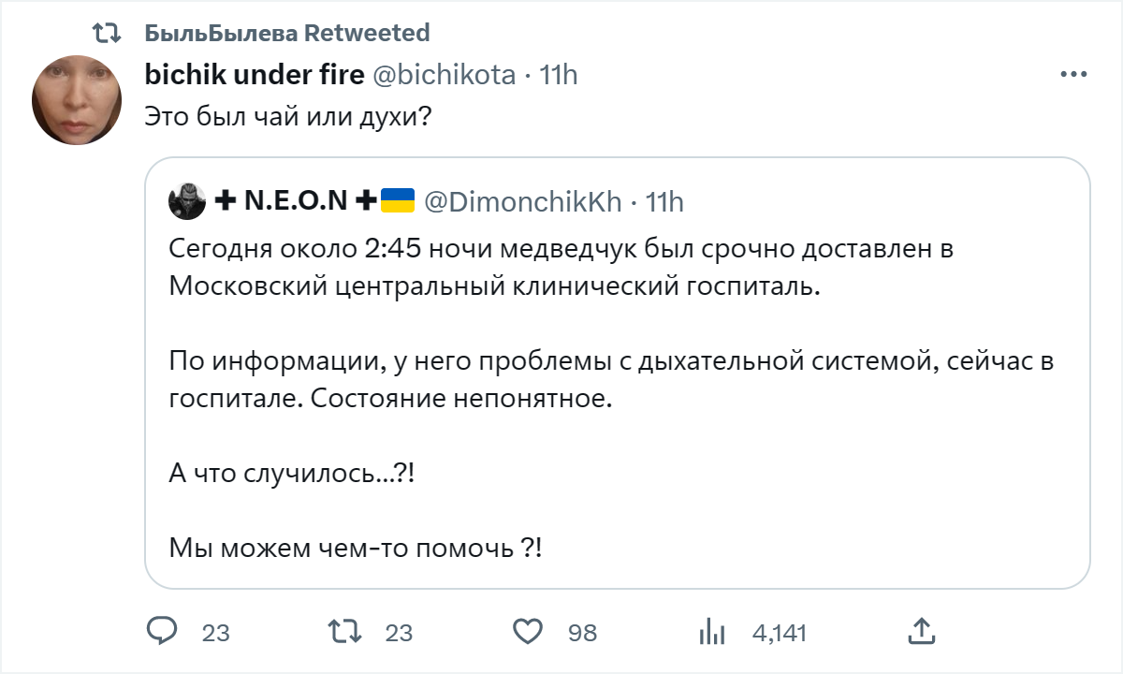
Task: Click the 98 likes count
Action: (582, 633)
